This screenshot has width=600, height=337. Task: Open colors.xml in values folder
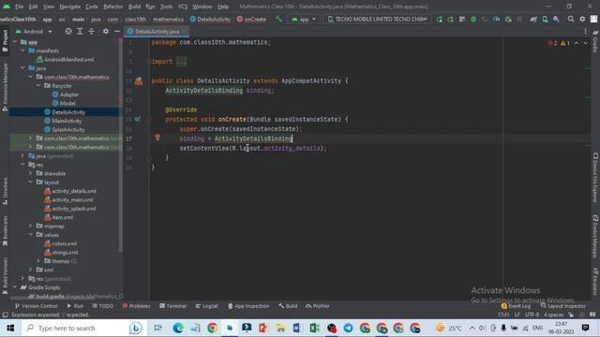point(60,243)
